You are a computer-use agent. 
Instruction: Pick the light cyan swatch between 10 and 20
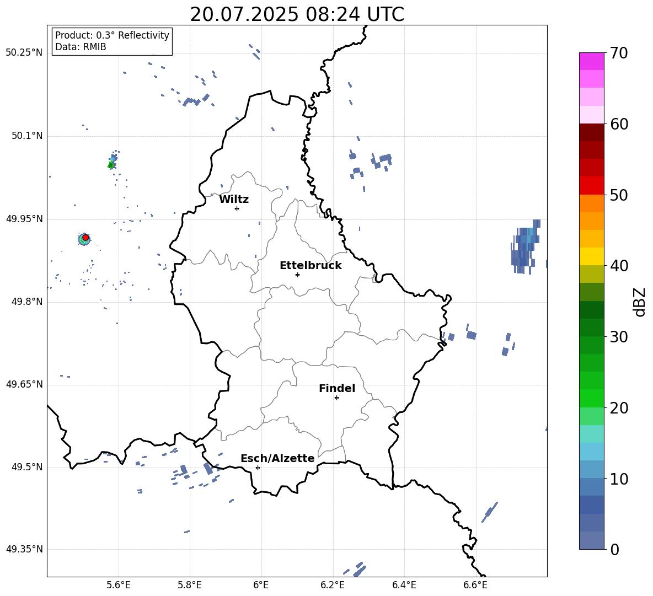[x=591, y=434]
